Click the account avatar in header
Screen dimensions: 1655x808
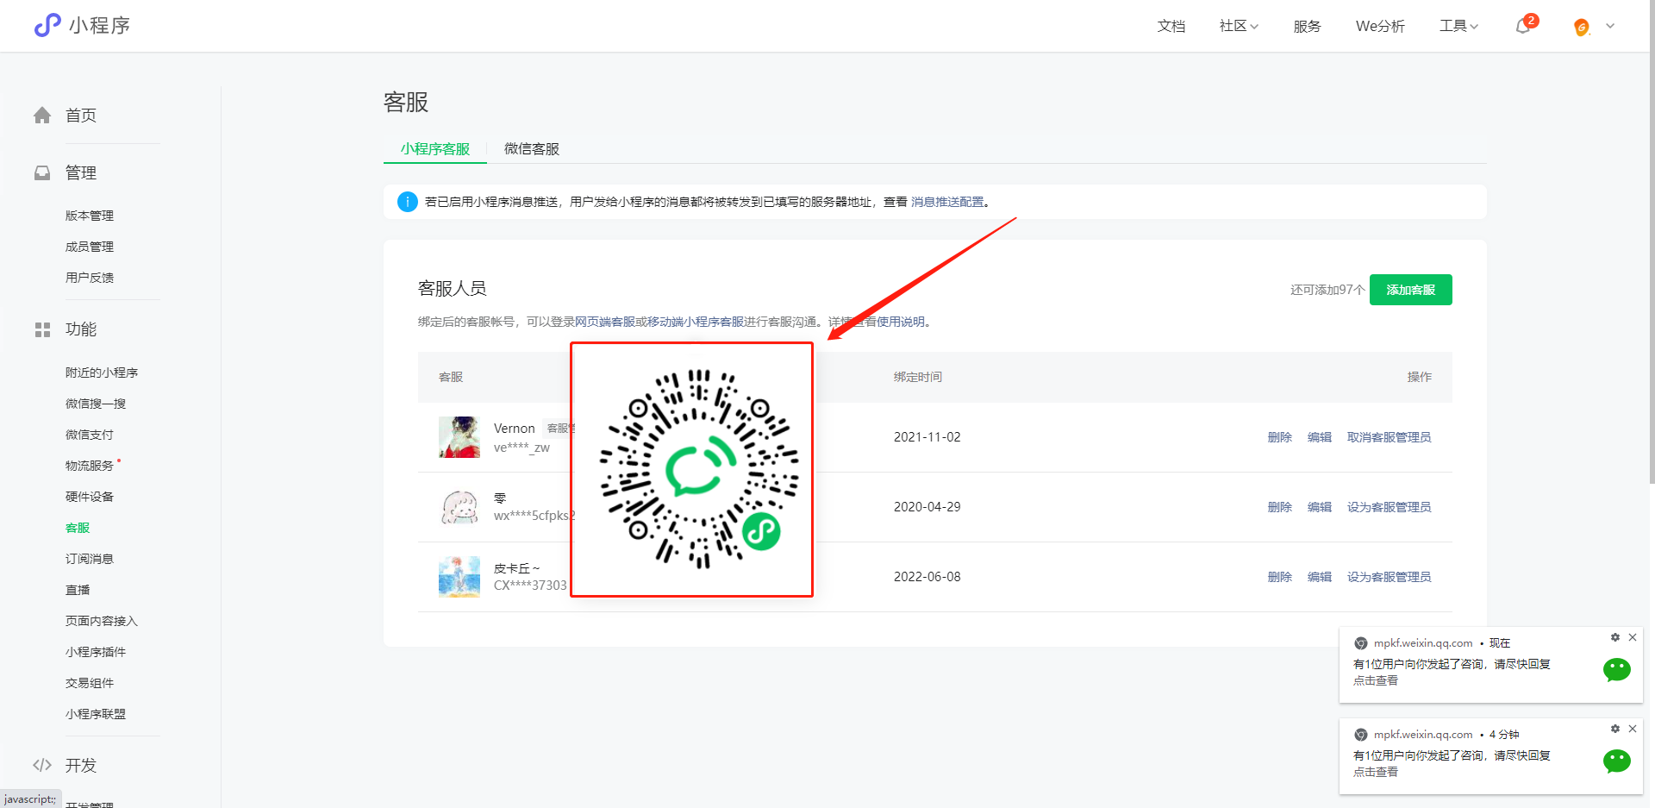[x=1582, y=27]
